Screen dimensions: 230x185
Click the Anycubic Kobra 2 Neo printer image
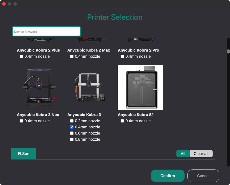coord(38,87)
